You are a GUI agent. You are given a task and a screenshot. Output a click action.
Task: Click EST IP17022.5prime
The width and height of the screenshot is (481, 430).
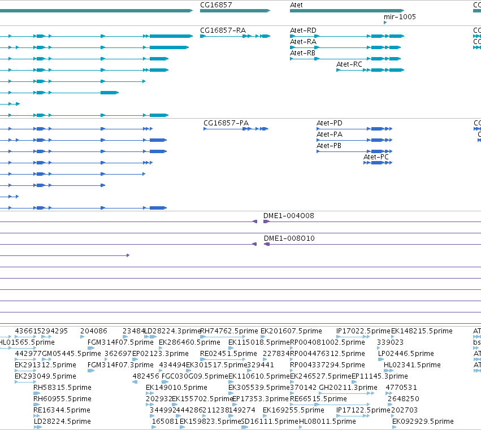tap(363, 331)
